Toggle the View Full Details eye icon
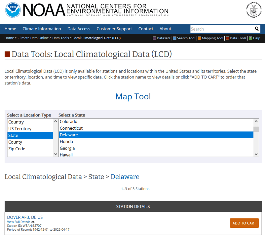Image resolution: width=265 pixels, height=235 pixels. click(33, 222)
